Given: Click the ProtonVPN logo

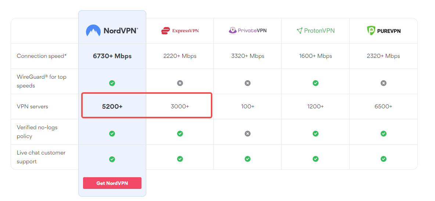Looking at the screenshot, I should (316, 31).
